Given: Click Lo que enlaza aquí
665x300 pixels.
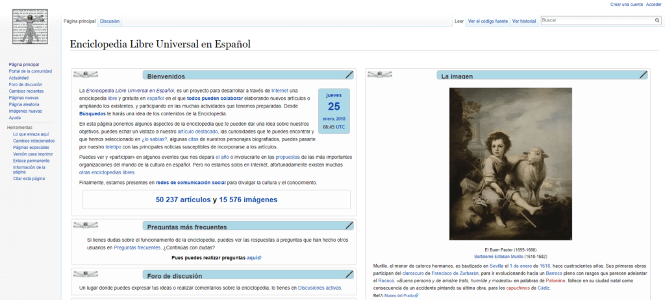Looking at the screenshot, I should (31, 134).
